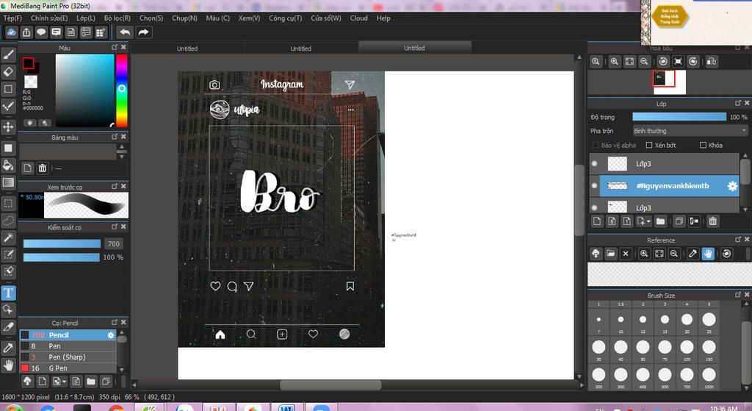Click the foreground color swatch
The image size is (752, 411).
tap(29, 63)
